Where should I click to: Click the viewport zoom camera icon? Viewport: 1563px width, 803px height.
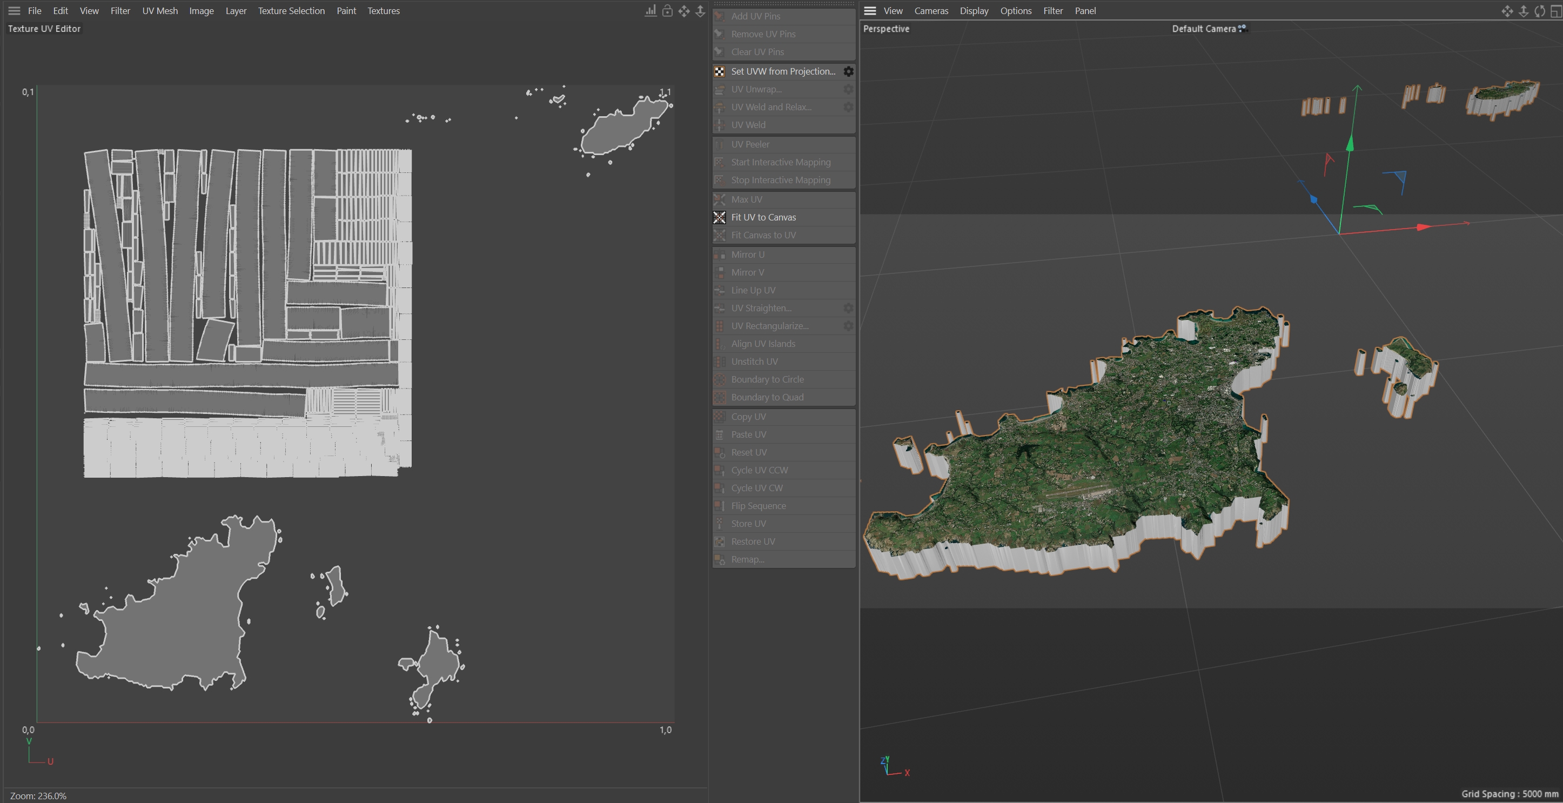click(1523, 11)
